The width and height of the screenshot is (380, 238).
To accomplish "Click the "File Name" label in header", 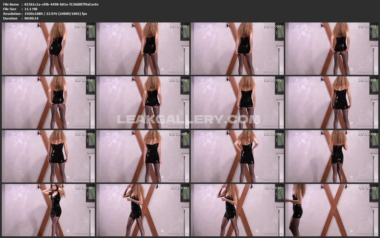I will point(11,4).
